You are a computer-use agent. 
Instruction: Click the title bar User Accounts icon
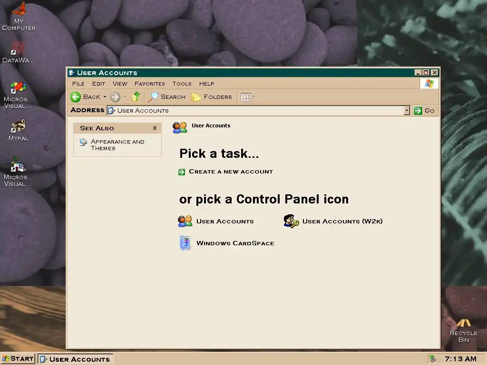coord(72,73)
